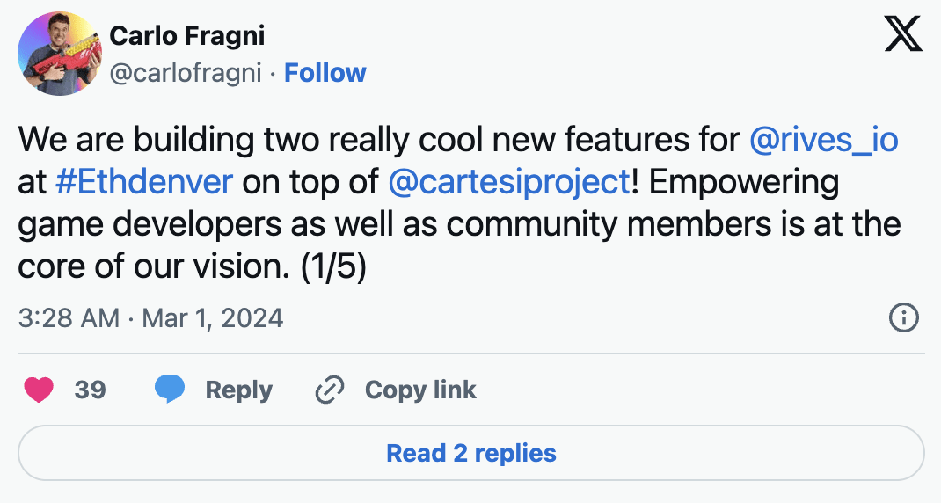Image resolution: width=941 pixels, height=503 pixels.
Task: Select the Copy link text
Action: [x=420, y=390]
